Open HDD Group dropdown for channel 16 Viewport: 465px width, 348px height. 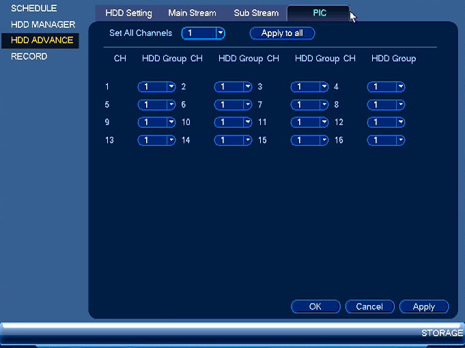tap(386, 140)
